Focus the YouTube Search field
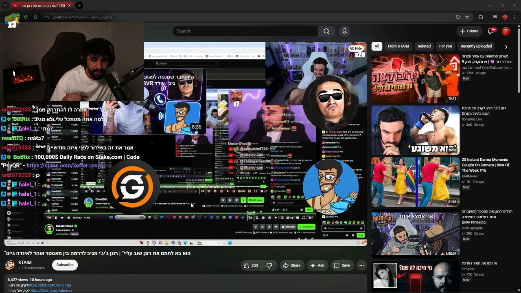Screen dimensions: 521x293 point(245,31)
